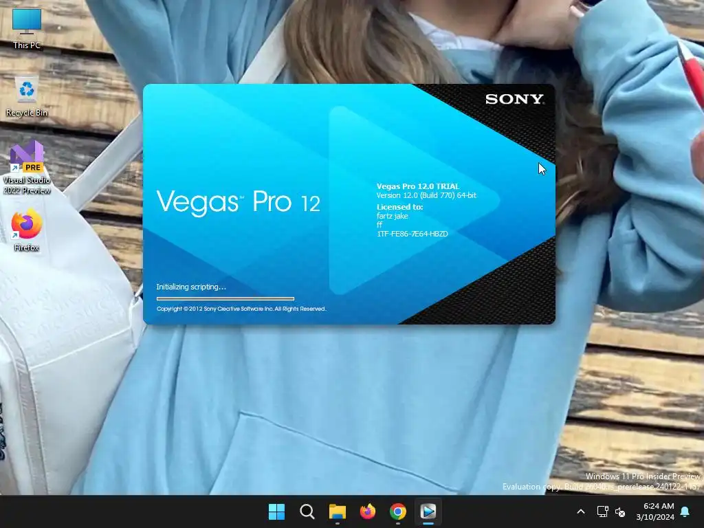Click the Vegas Pro 12 logo text
The height and width of the screenshot is (528, 704).
tap(239, 202)
